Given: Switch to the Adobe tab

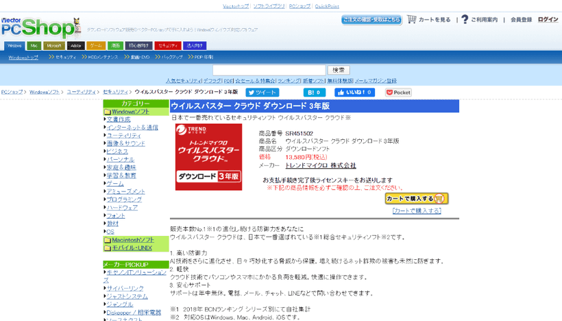Looking at the screenshot, I should (75, 46).
